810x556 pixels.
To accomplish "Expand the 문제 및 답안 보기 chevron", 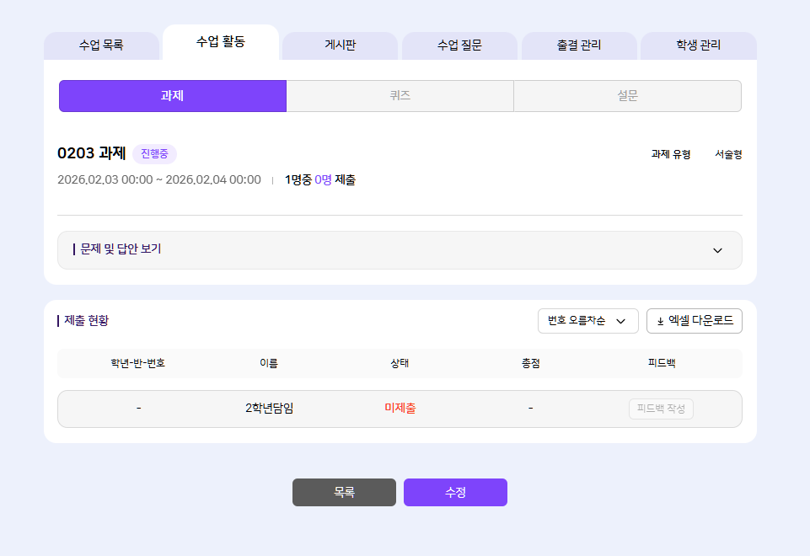I will (x=717, y=250).
